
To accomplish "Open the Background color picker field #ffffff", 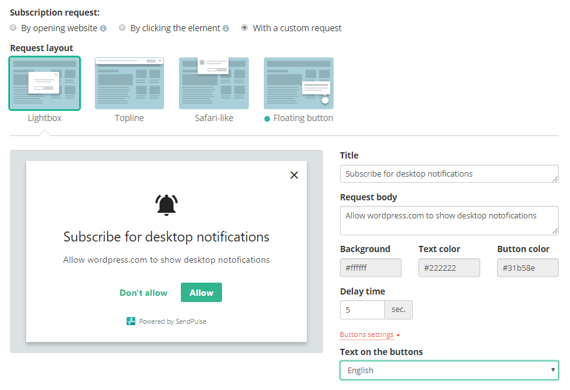I will [x=371, y=268].
